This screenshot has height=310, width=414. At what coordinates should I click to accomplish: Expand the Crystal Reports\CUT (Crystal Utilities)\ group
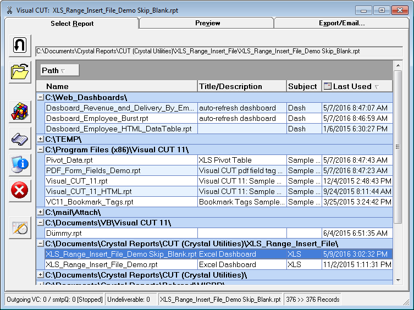pyautogui.click(x=40, y=275)
